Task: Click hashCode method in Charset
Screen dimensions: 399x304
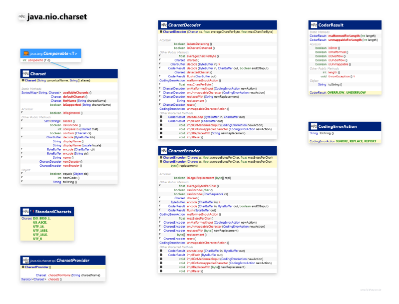Action: click(70, 178)
